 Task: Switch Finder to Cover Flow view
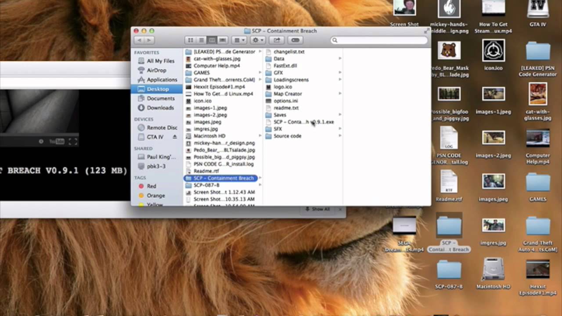pos(223,40)
